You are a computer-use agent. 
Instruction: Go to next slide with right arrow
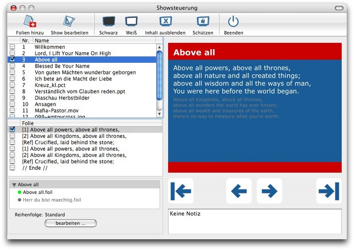[269, 191]
